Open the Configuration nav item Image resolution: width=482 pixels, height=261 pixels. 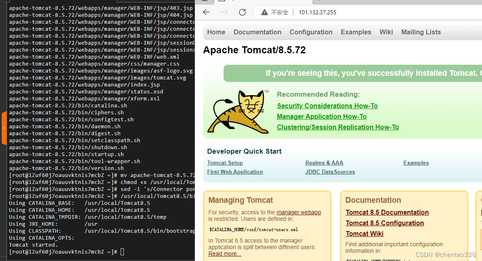click(311, 32)
